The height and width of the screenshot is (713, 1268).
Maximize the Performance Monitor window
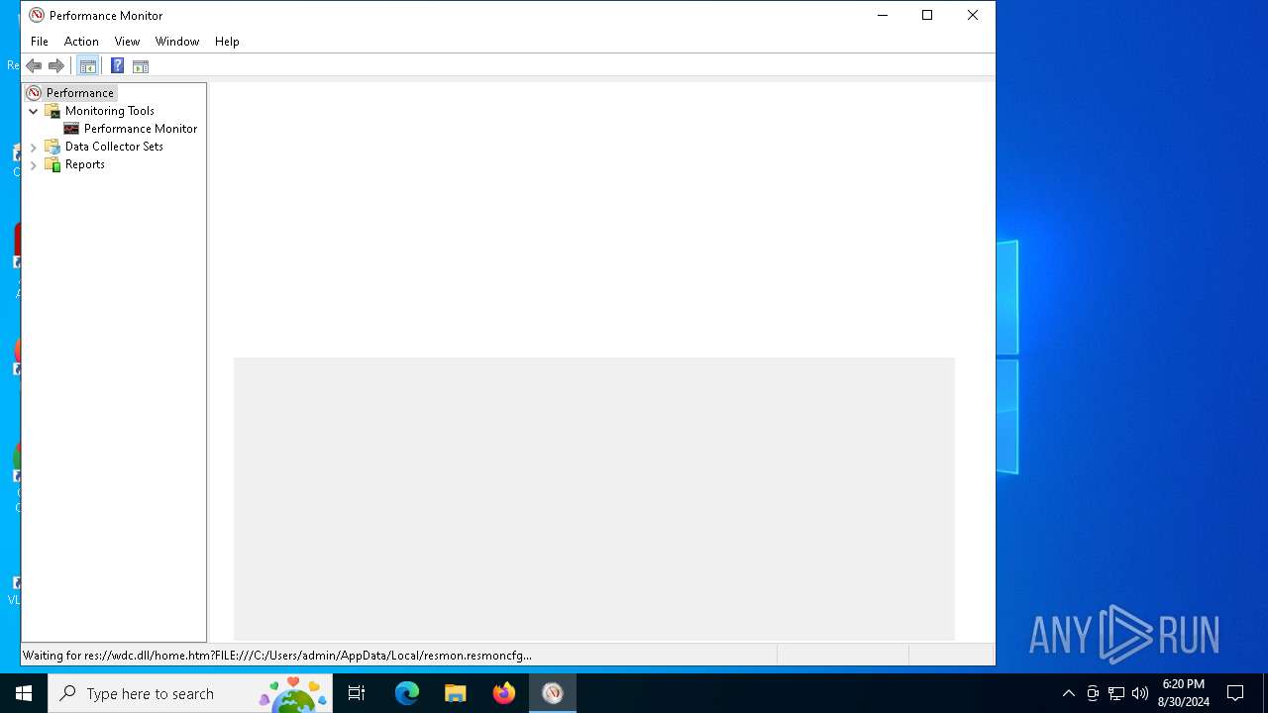pos(927,15)
